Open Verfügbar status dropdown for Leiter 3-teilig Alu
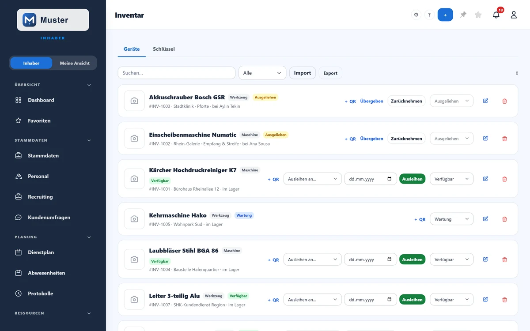Viewport: 530px width, 331px height. tap(452, 300)
